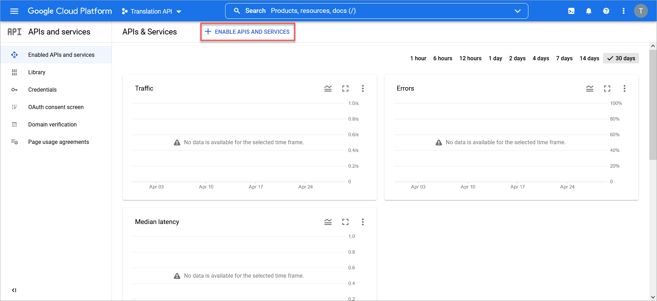This screenshot has width=657, height=301.
Task: Open the Library menu item
Action: pyautogui.click(x=56, y=72)
